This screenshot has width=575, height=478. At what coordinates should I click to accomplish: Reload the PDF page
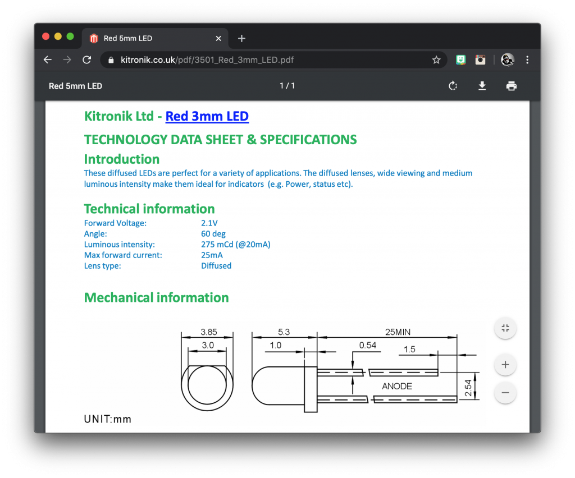87,59
